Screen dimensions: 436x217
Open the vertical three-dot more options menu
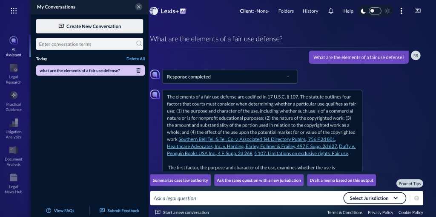pos(401,11)
